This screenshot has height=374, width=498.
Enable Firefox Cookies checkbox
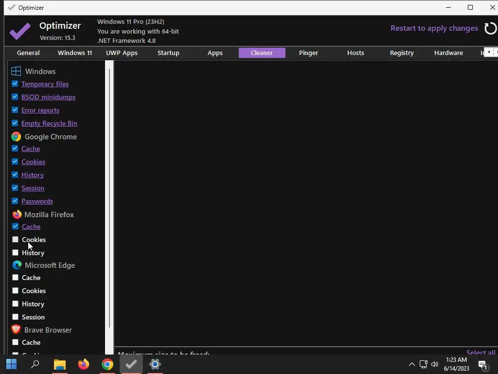pos(15,240)
